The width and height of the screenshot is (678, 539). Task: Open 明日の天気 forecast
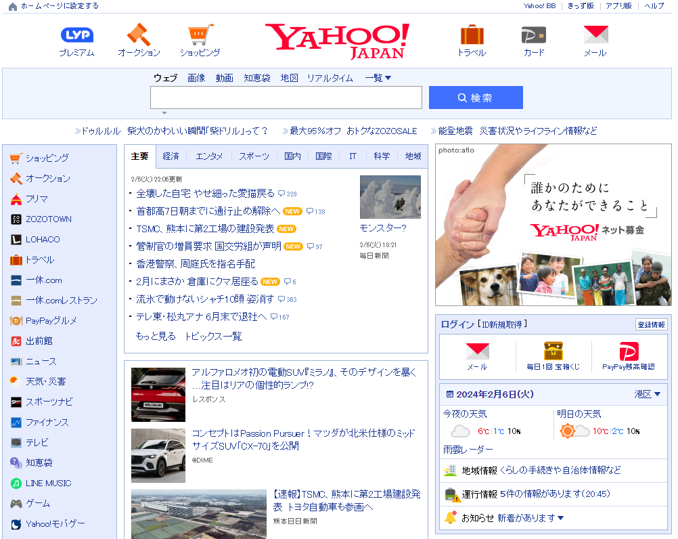click(579, 414)
